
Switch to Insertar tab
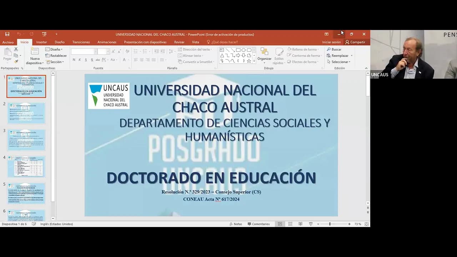click(x=41, y=42)
